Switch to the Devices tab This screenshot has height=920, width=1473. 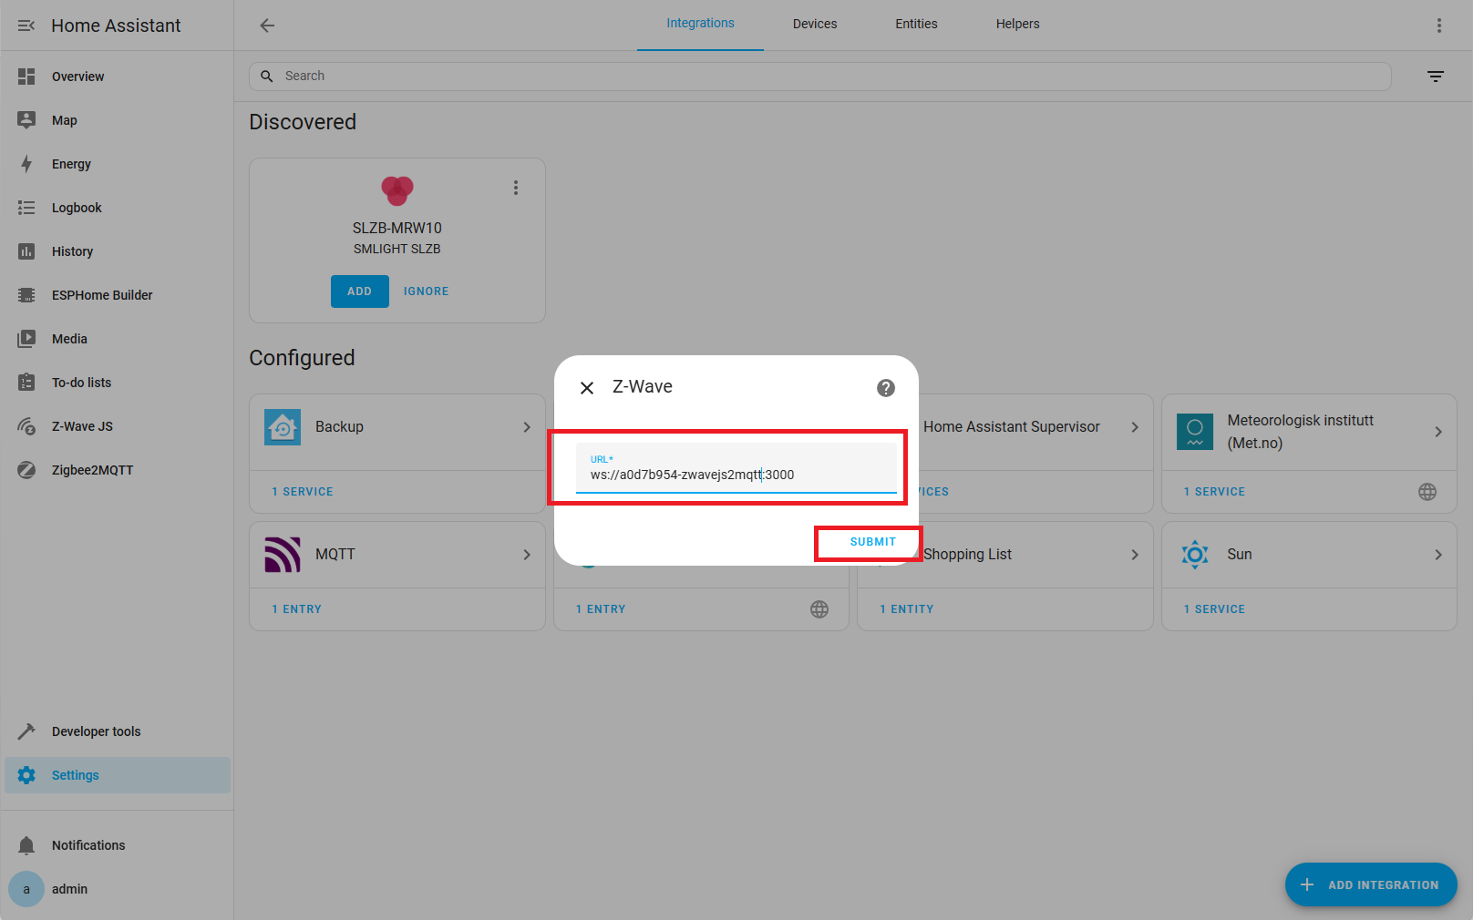[x=815, y=24]
